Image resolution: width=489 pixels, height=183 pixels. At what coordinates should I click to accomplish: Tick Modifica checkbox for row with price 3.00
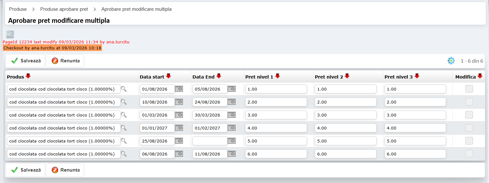(469, 115)
